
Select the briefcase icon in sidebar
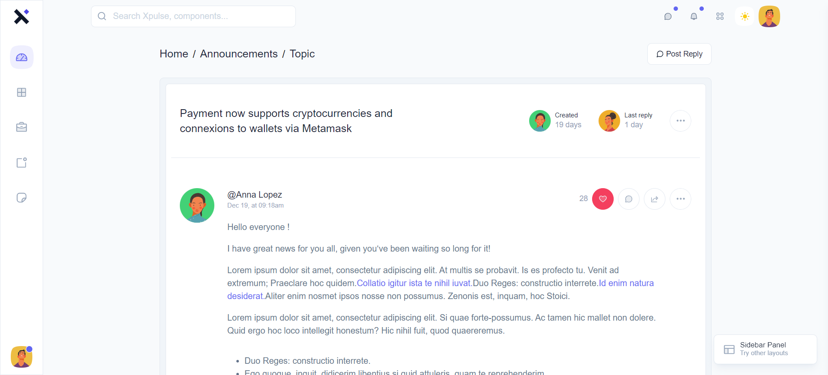22,127
